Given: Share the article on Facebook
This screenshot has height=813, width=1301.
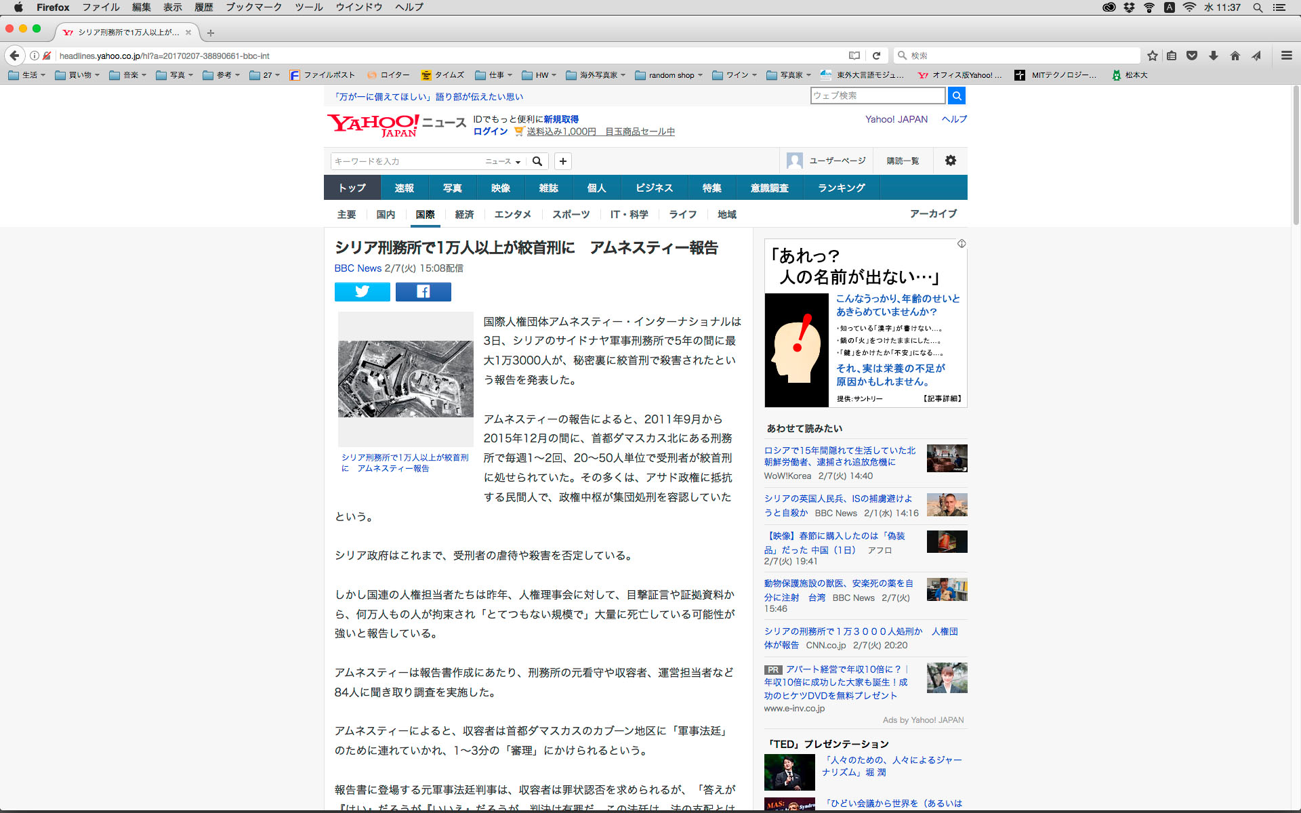Looking at the screenshot, I should coord(423,291).
